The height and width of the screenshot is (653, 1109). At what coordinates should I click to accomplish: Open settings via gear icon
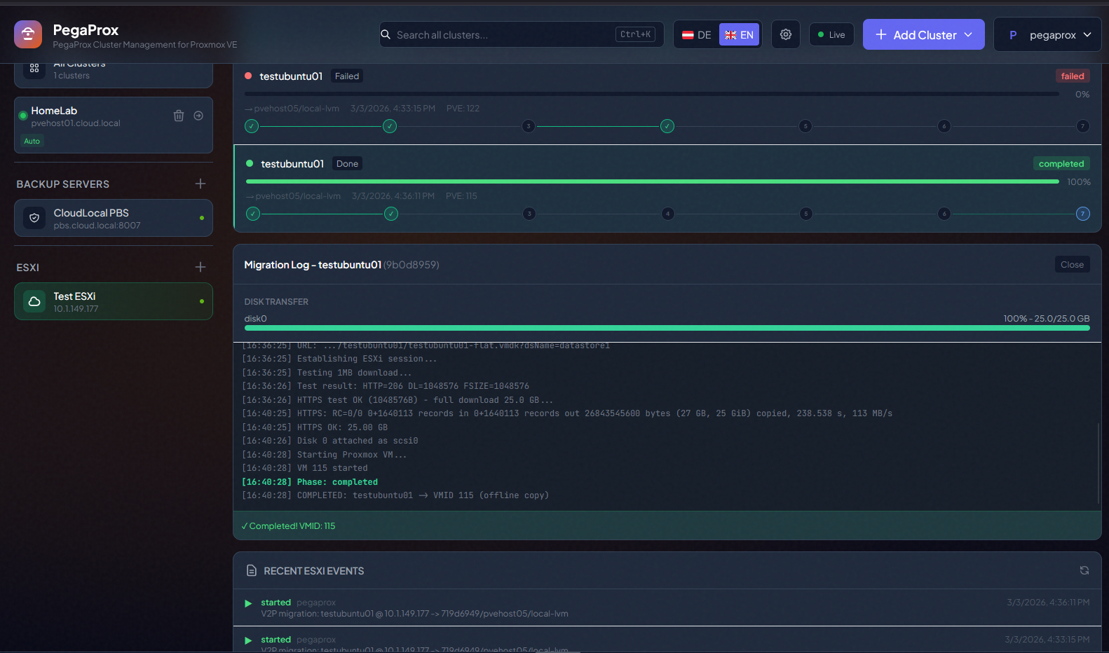[786, 34]
